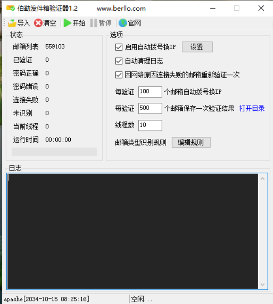The image size is (273, 304).
Task: Maximize the window from title bar
Action: click(237, 8)
